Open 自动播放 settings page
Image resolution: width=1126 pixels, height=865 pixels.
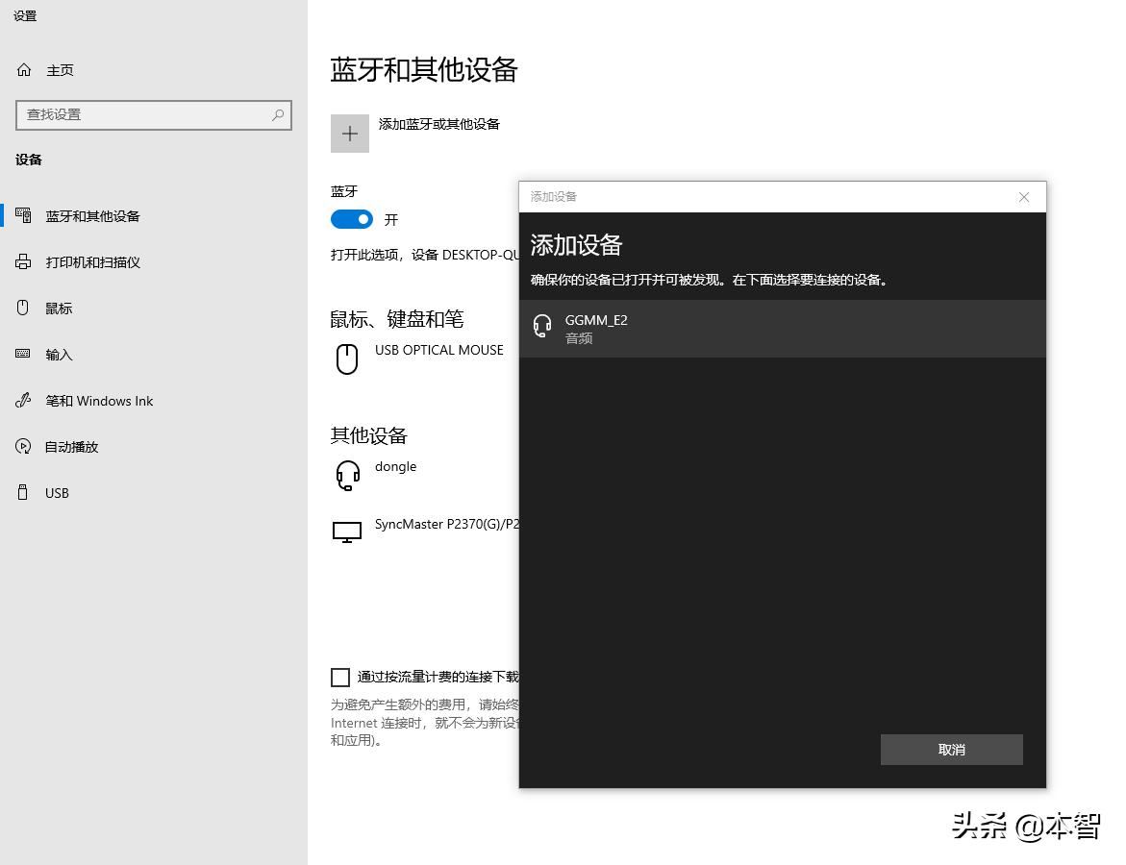(x=72, y=447)
